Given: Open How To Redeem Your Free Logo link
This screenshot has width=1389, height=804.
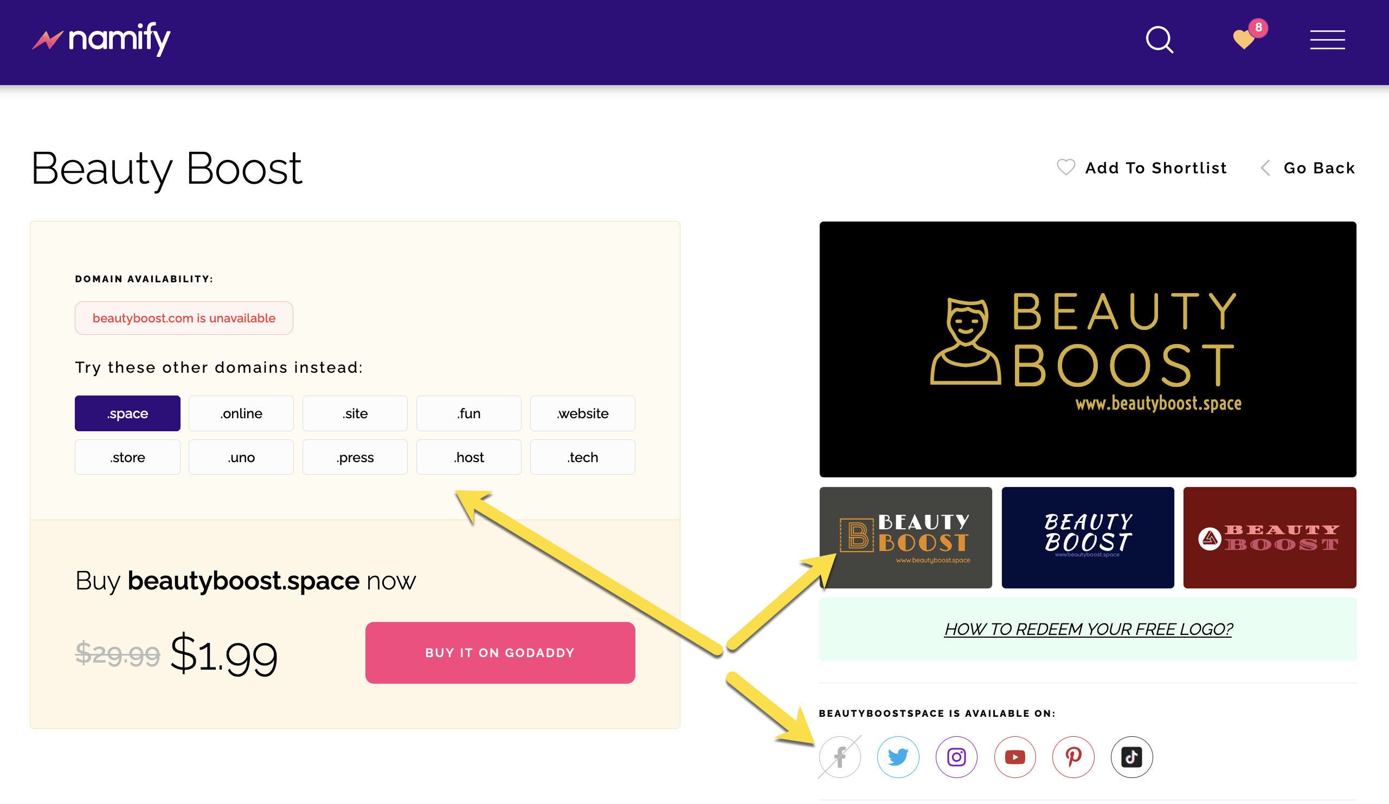Looking at the screenshot, I should [1088, 629].
